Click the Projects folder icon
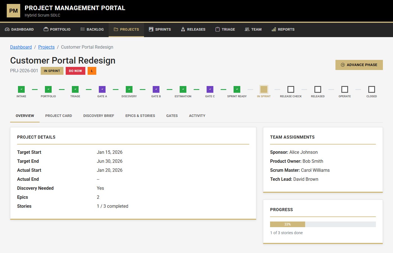The width and height of the screenshot is (393, 253). click(x=116, y=29)
